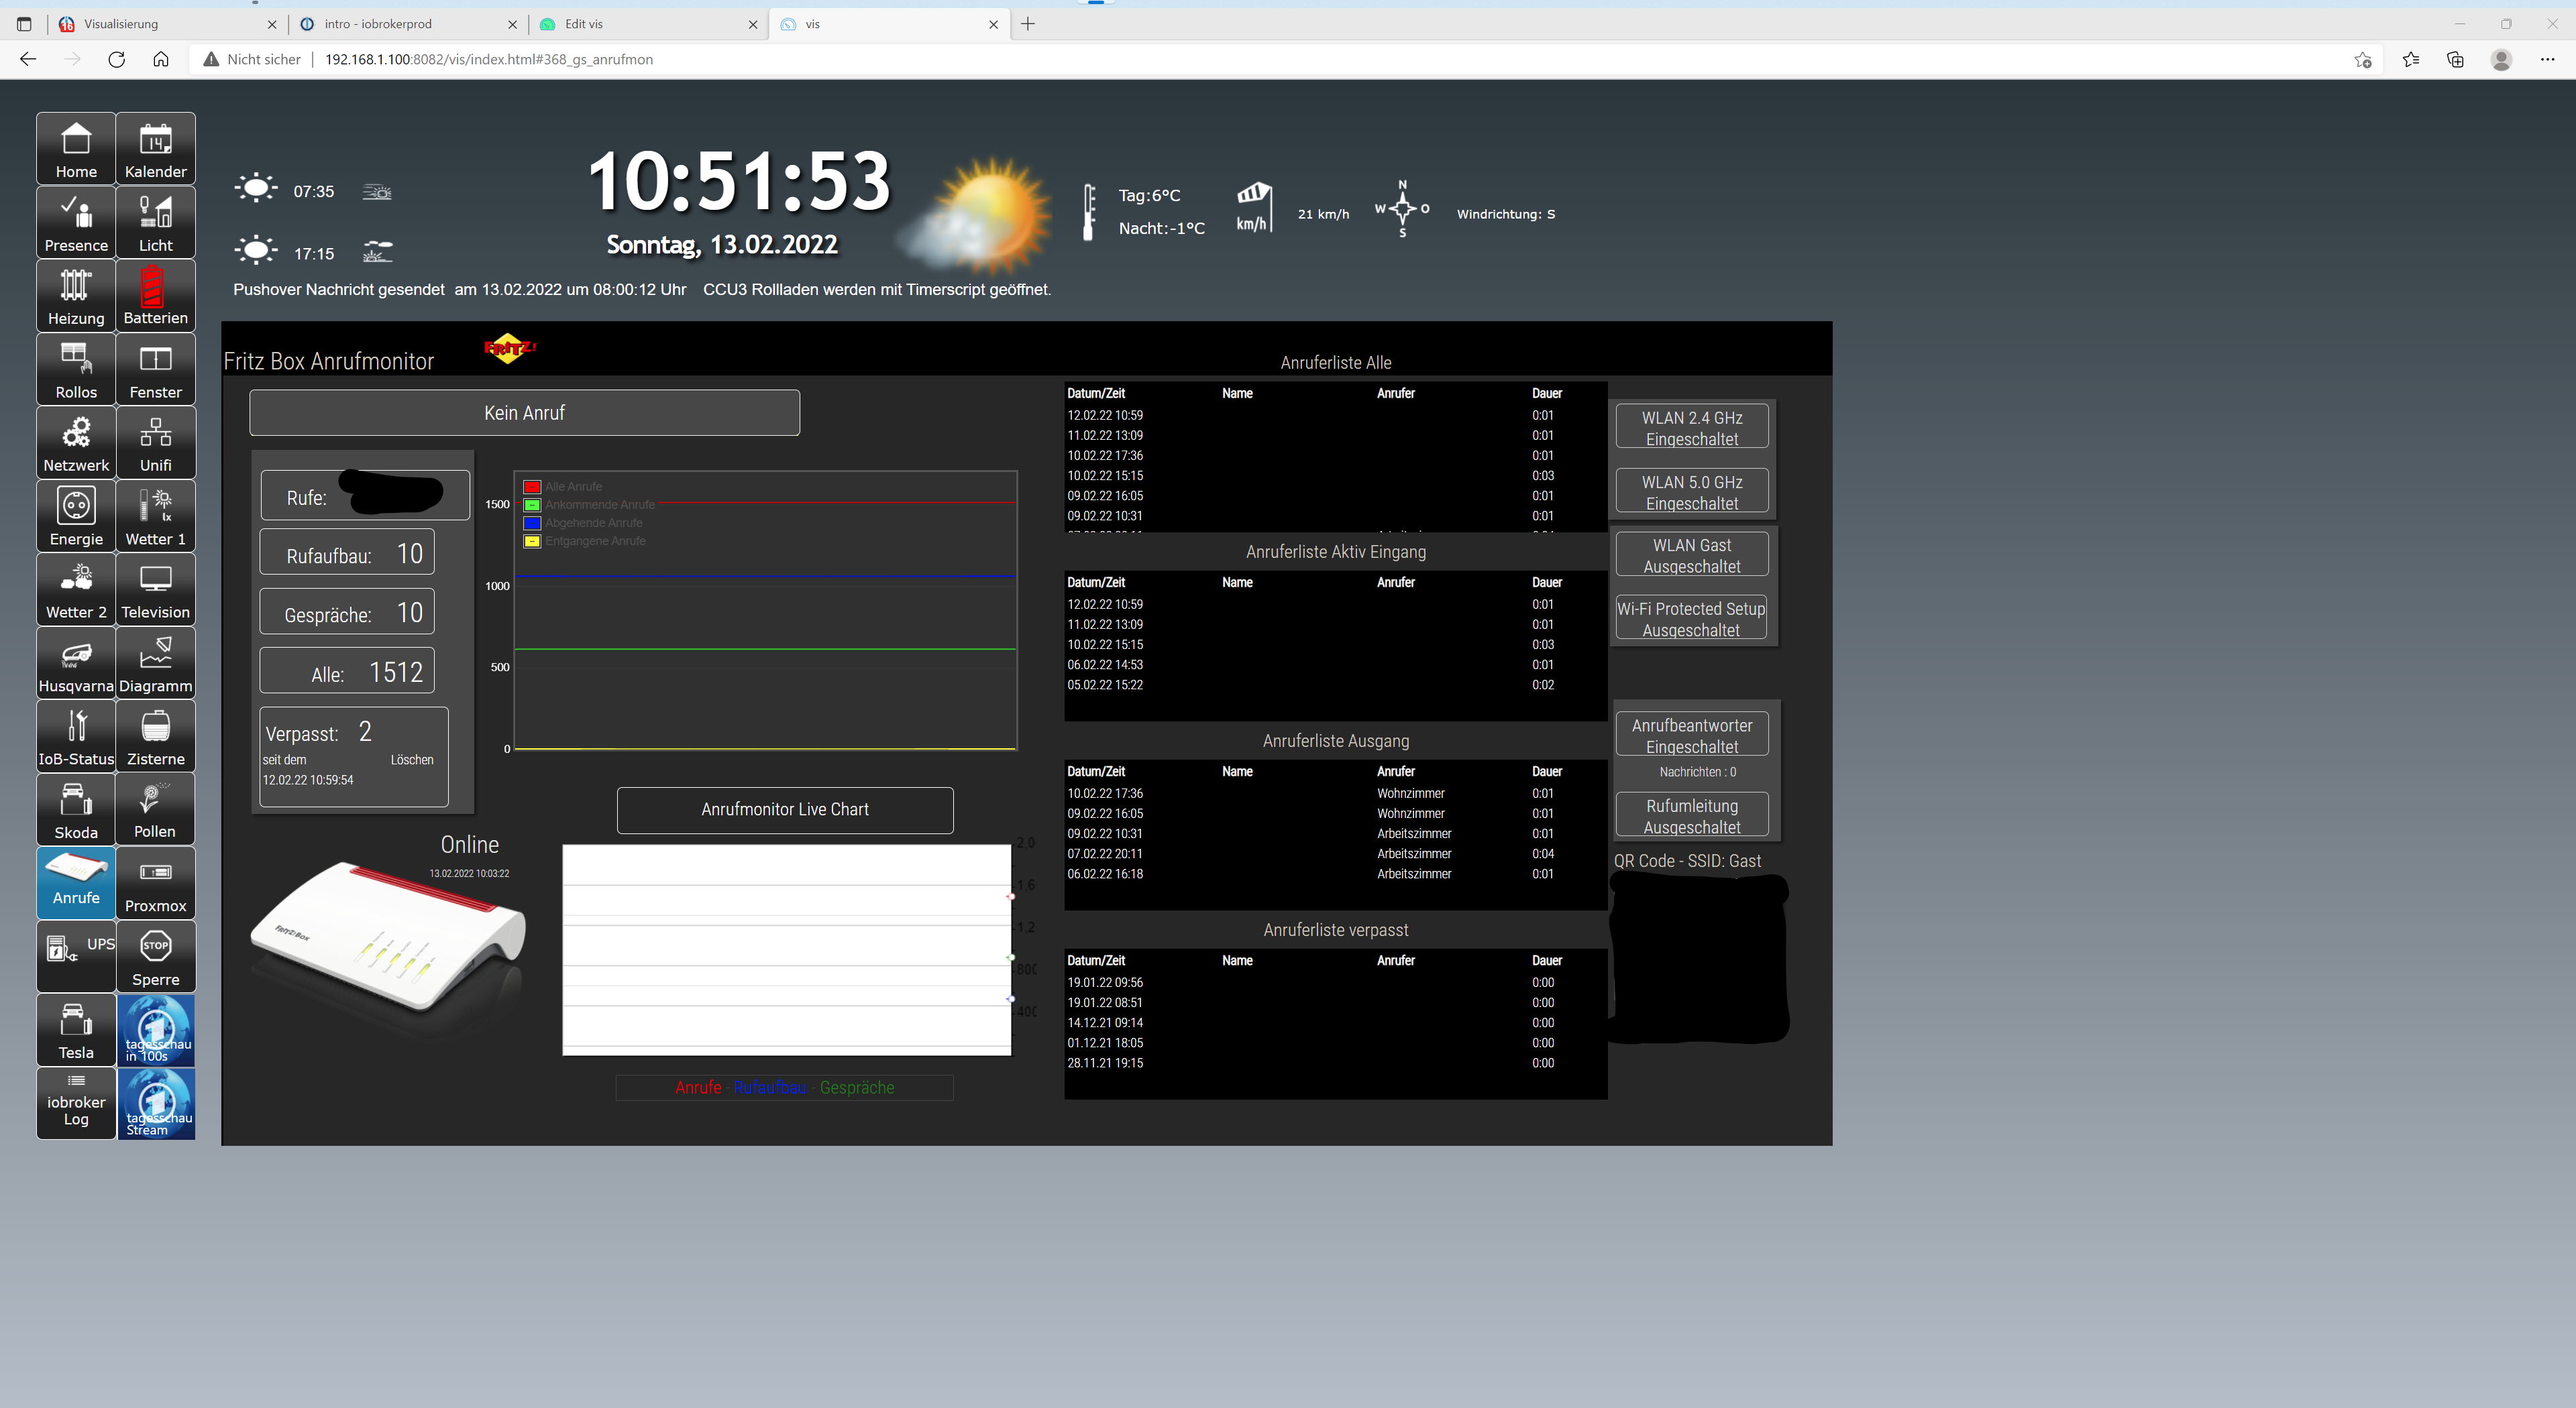Click red Alle Anrufe legend swatch
2576x1408 pixels.
point(532,487)
